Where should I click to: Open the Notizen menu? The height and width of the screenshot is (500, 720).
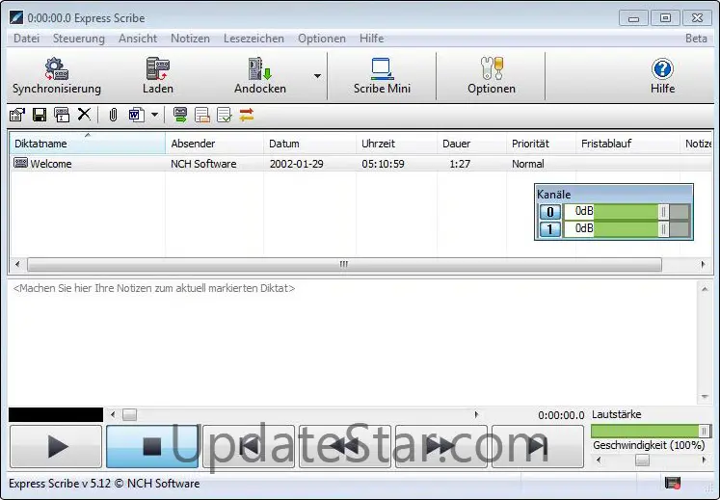click(x=190, y=39)
